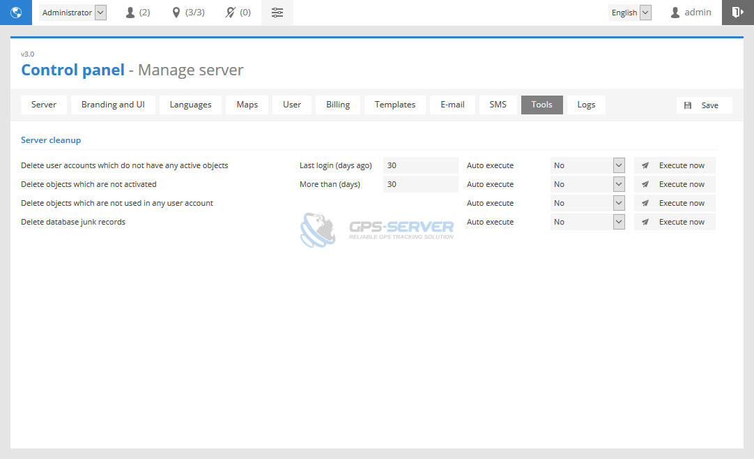
Task: Click the globe map icon in top-left
Action: tap(16, 13)
